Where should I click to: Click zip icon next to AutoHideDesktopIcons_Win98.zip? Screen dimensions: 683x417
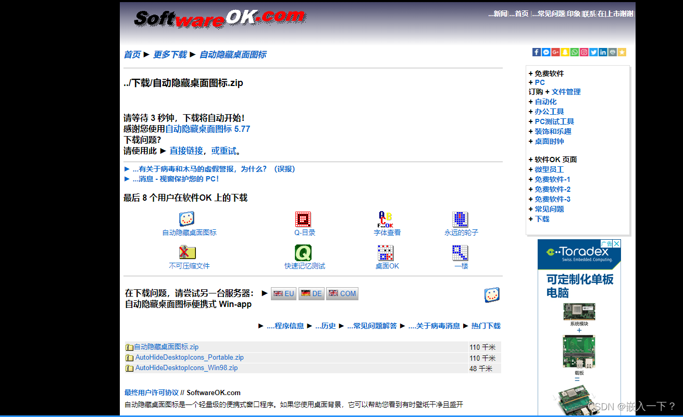(129, 368)
